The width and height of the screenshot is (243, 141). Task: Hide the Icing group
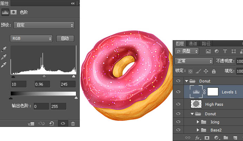tap(178, 122)
